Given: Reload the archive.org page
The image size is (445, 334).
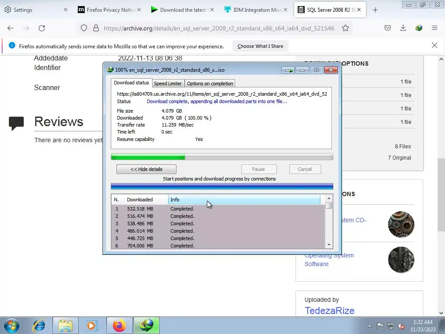Looking at the screenshot, I should [x=42, y=28].
